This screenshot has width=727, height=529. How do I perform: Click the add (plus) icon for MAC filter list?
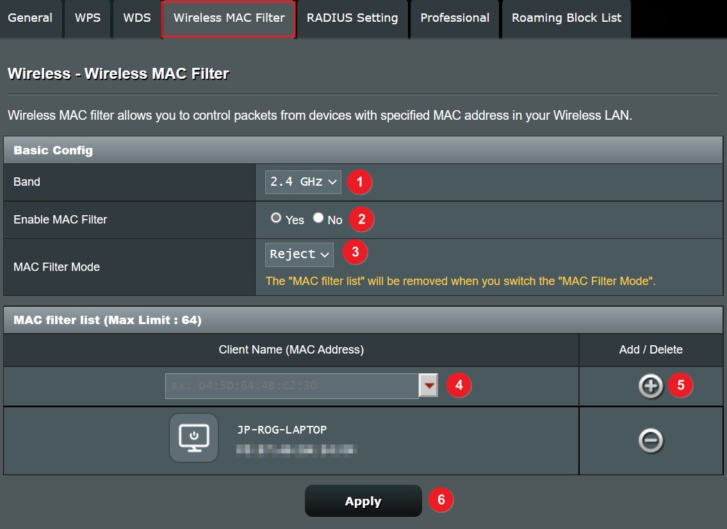coord(651,386)
